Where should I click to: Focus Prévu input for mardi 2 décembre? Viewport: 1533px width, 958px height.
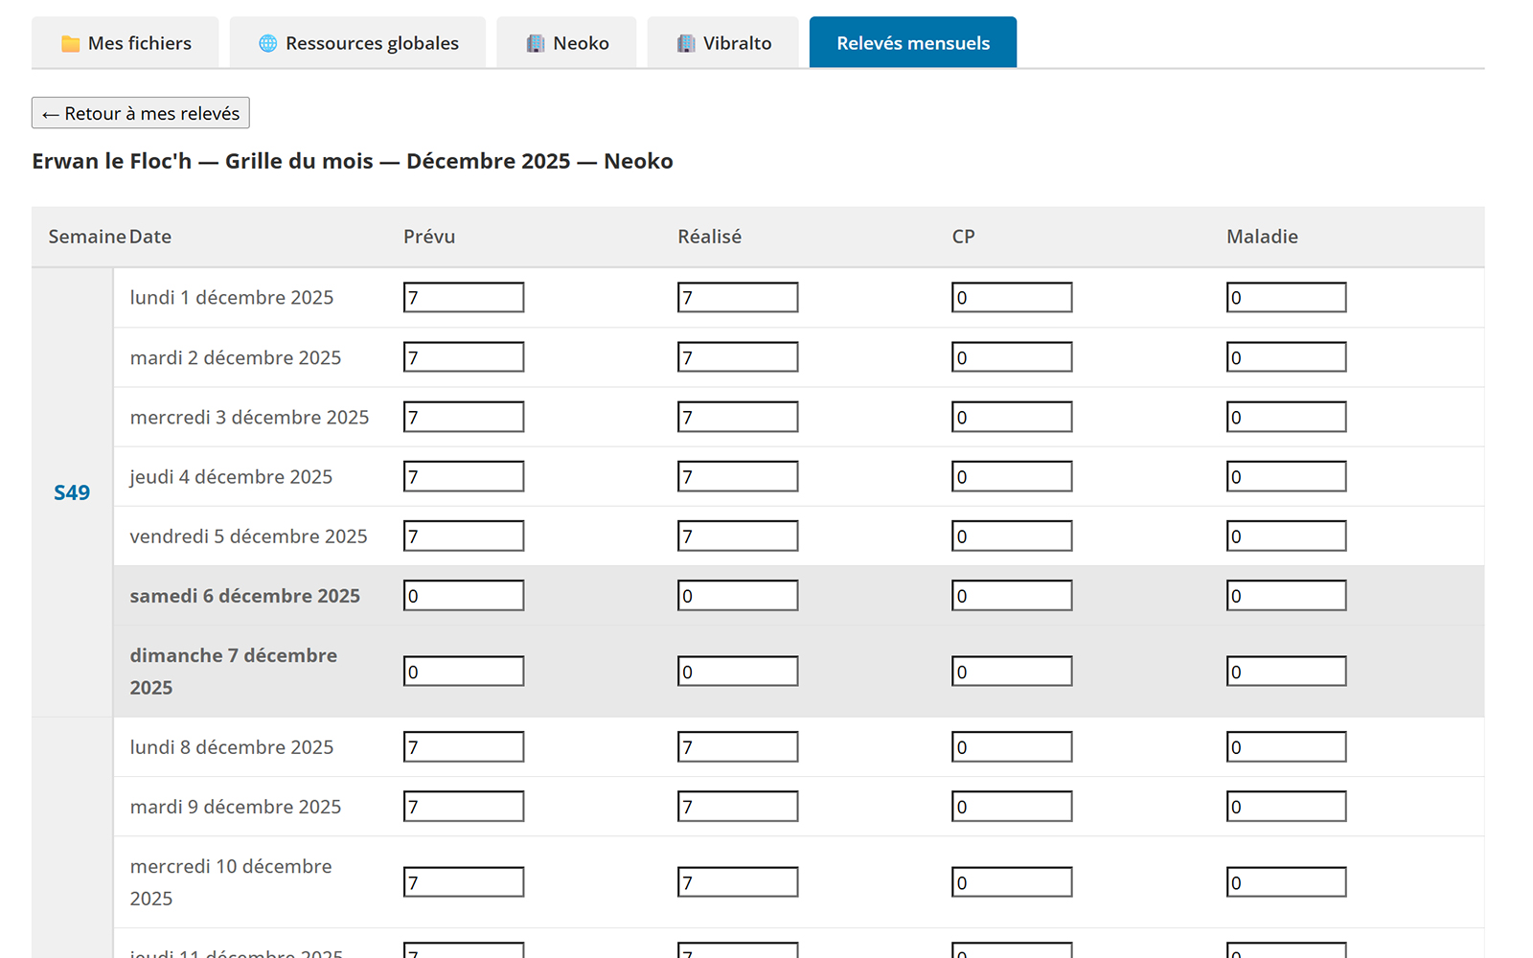pos(464,357)
